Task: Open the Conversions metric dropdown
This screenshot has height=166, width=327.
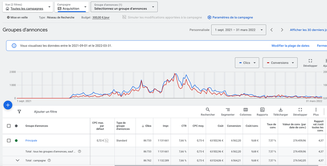Action: [x=280, y=63]
